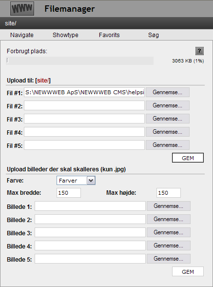
Task: Focus the Max højde input field
Action: pos(169,193)
